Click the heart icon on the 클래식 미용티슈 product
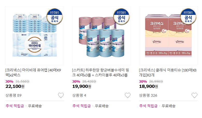Image resolution: width=202 pixels, height=118 pixels. [x=194, y=95]
